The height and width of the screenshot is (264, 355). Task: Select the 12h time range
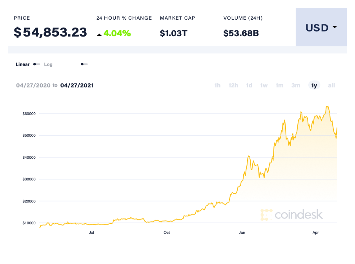click(233, 85)
